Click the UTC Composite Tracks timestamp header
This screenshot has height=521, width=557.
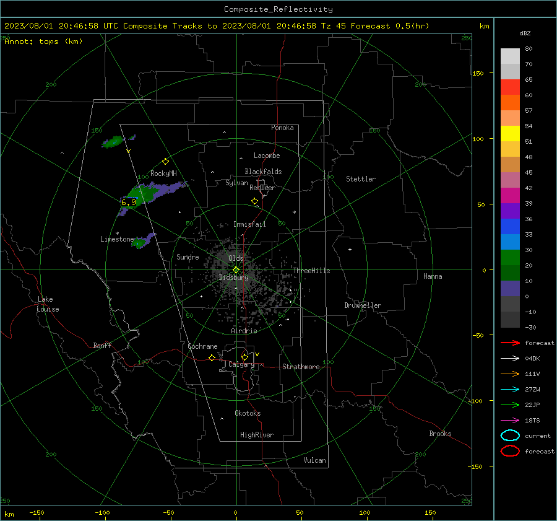[217, 26]
